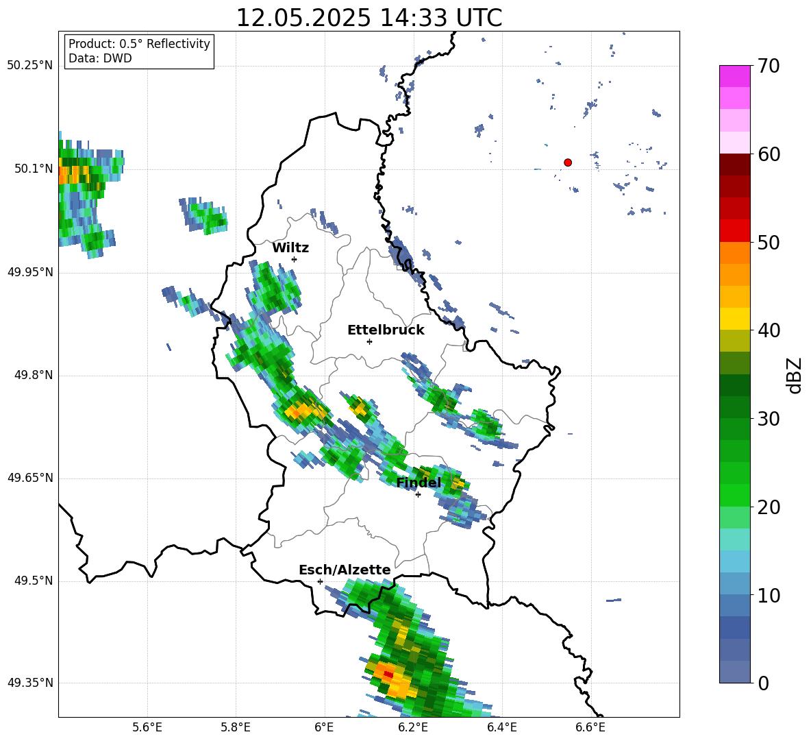Image resolution: width=811 pixels, height=741 pixels.
Task: Click the light blue colorbar band near 10
Action: (x=734, y=584)
